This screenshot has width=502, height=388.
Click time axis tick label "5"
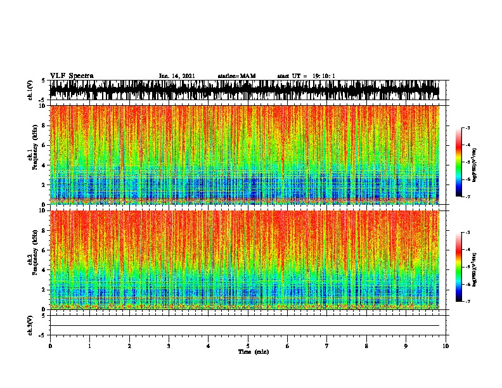pyautogui.click(x=248, y=346)
